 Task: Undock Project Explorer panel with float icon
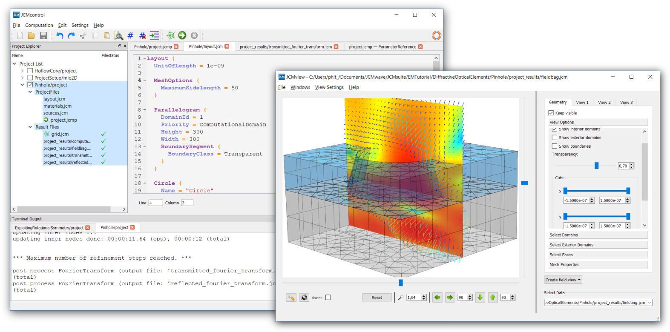coord(119,46)
